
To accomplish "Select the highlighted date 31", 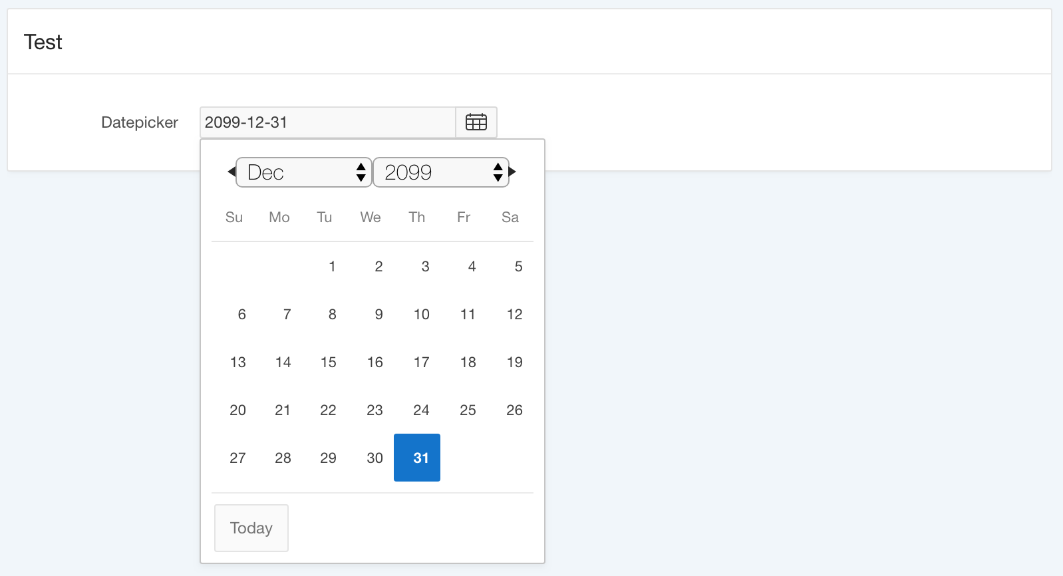I will [x=417, y=458].
